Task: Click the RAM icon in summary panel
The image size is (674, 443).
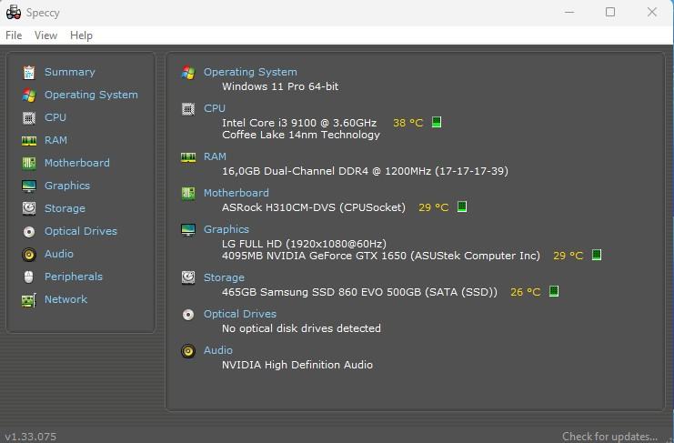Action: click(188, 157)
